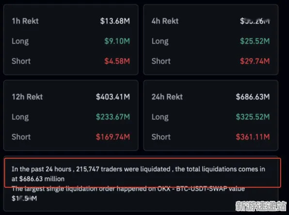
Task: Click the 24h Rekt total $686.63M
Action: pos(253,97)
